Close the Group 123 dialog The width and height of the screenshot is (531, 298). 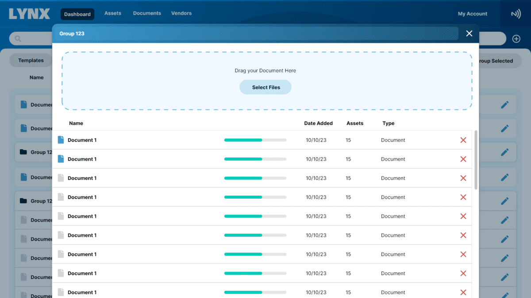point(469,34)
